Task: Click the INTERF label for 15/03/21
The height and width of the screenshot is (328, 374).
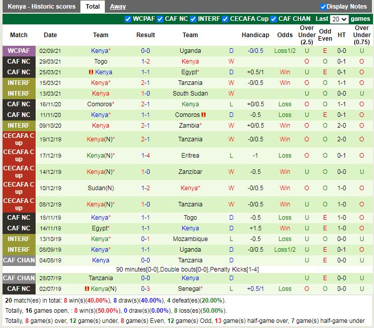Action: click(19, 83)
